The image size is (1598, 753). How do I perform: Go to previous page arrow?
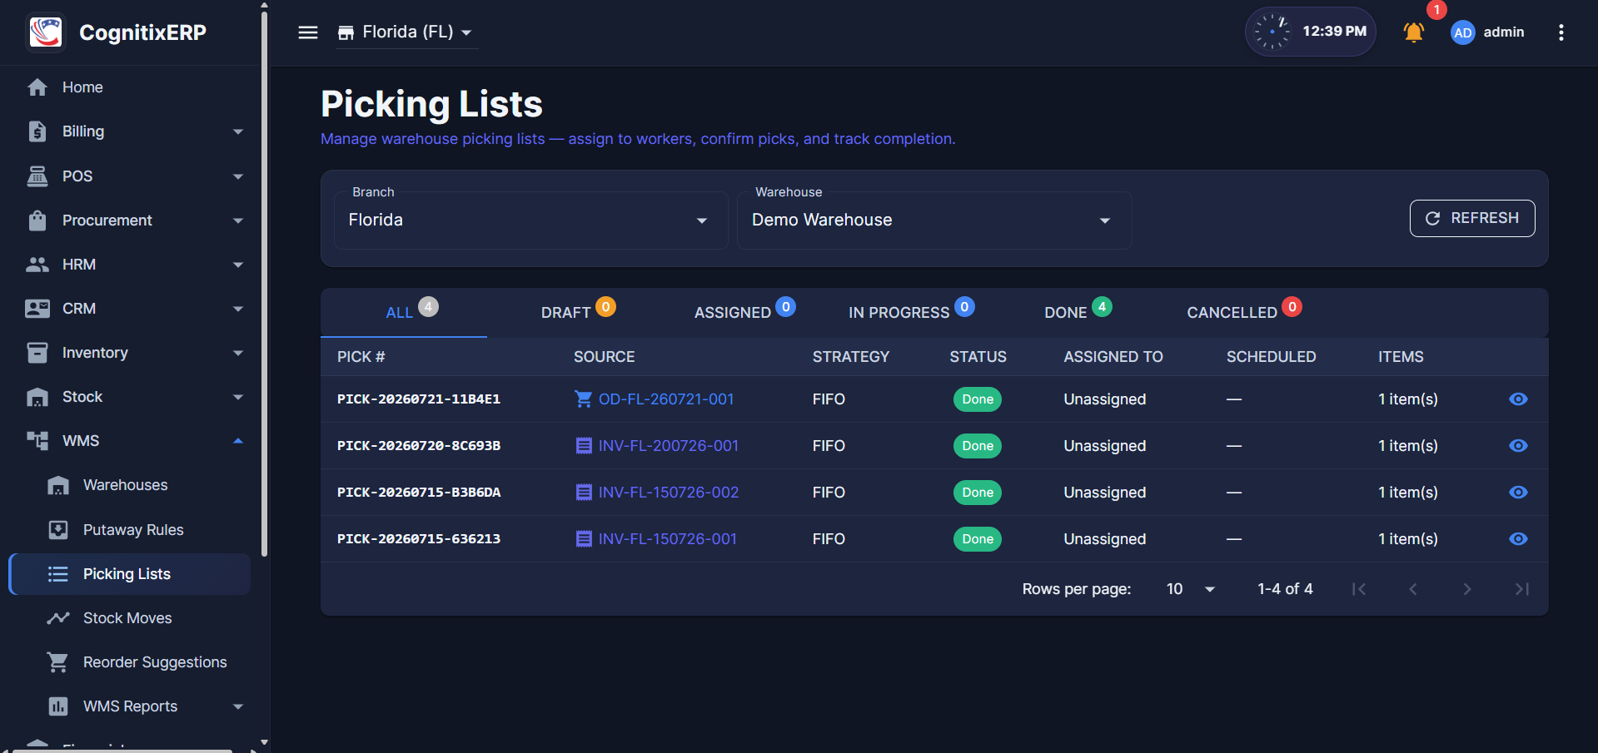(1413, 589)
